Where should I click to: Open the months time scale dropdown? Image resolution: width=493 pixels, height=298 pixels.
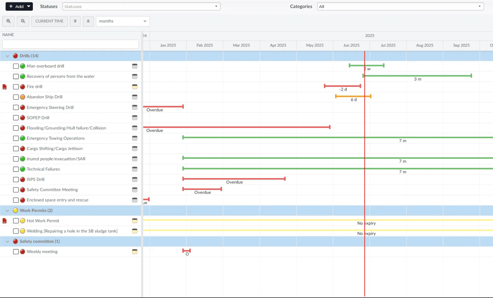[123, 21]
